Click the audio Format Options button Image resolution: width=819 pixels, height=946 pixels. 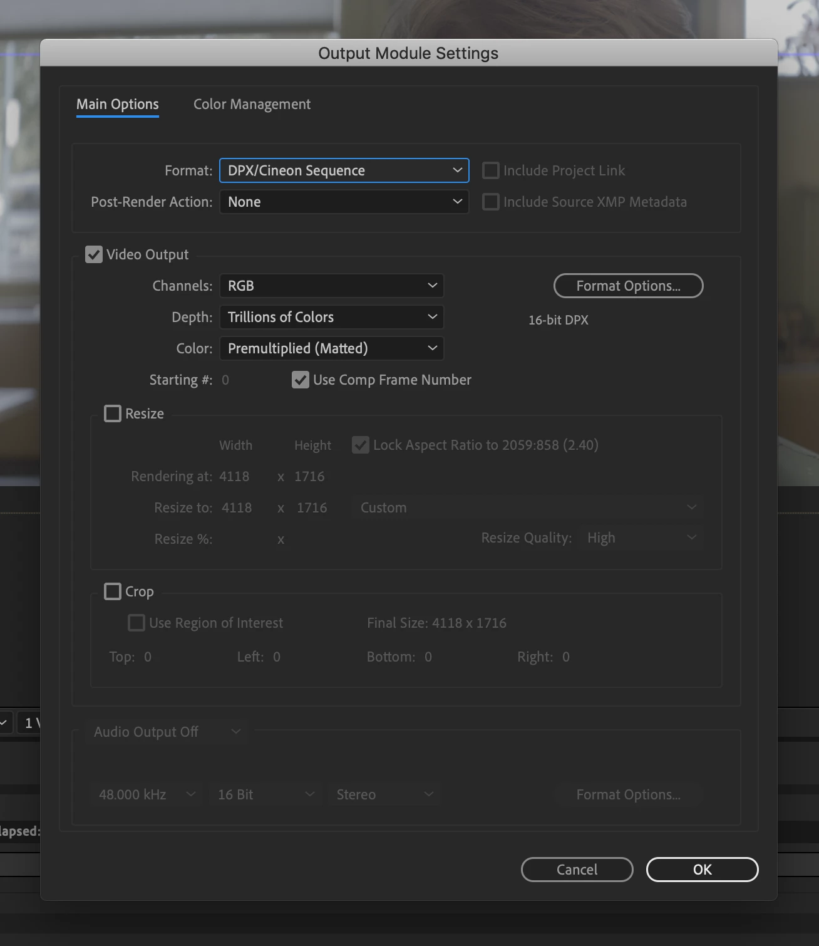click(x=628, y=794)
